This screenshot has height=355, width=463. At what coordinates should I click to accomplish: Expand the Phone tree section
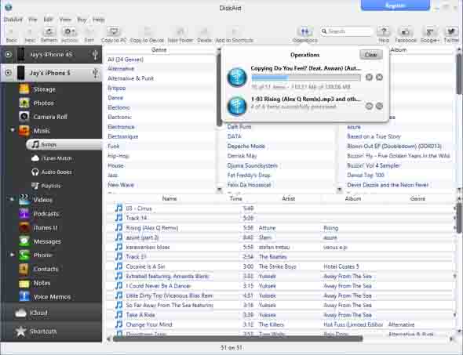click(12, 255)
